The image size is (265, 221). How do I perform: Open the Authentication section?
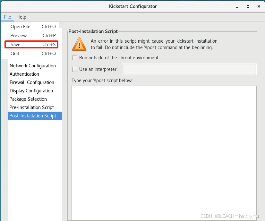pyautogui.click(x=35, y=74)
